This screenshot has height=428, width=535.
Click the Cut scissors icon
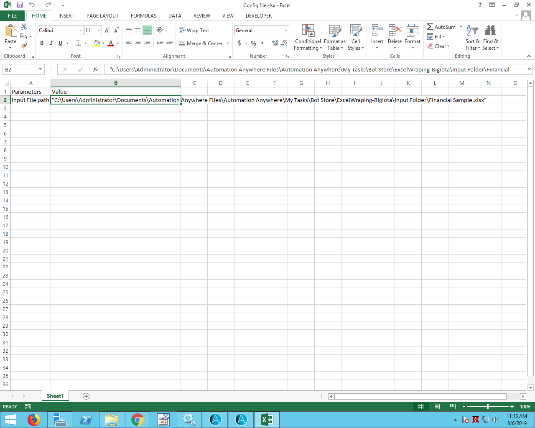pyautogui.click(x=24, y=27)
